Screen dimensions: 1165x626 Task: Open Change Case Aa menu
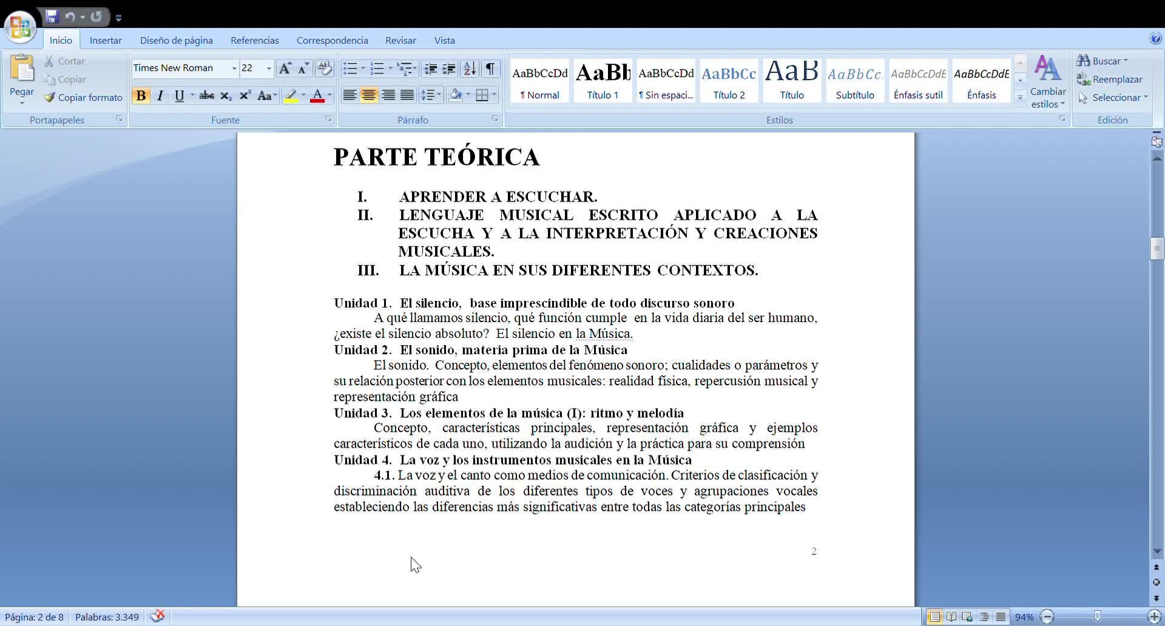coord(266,96)
